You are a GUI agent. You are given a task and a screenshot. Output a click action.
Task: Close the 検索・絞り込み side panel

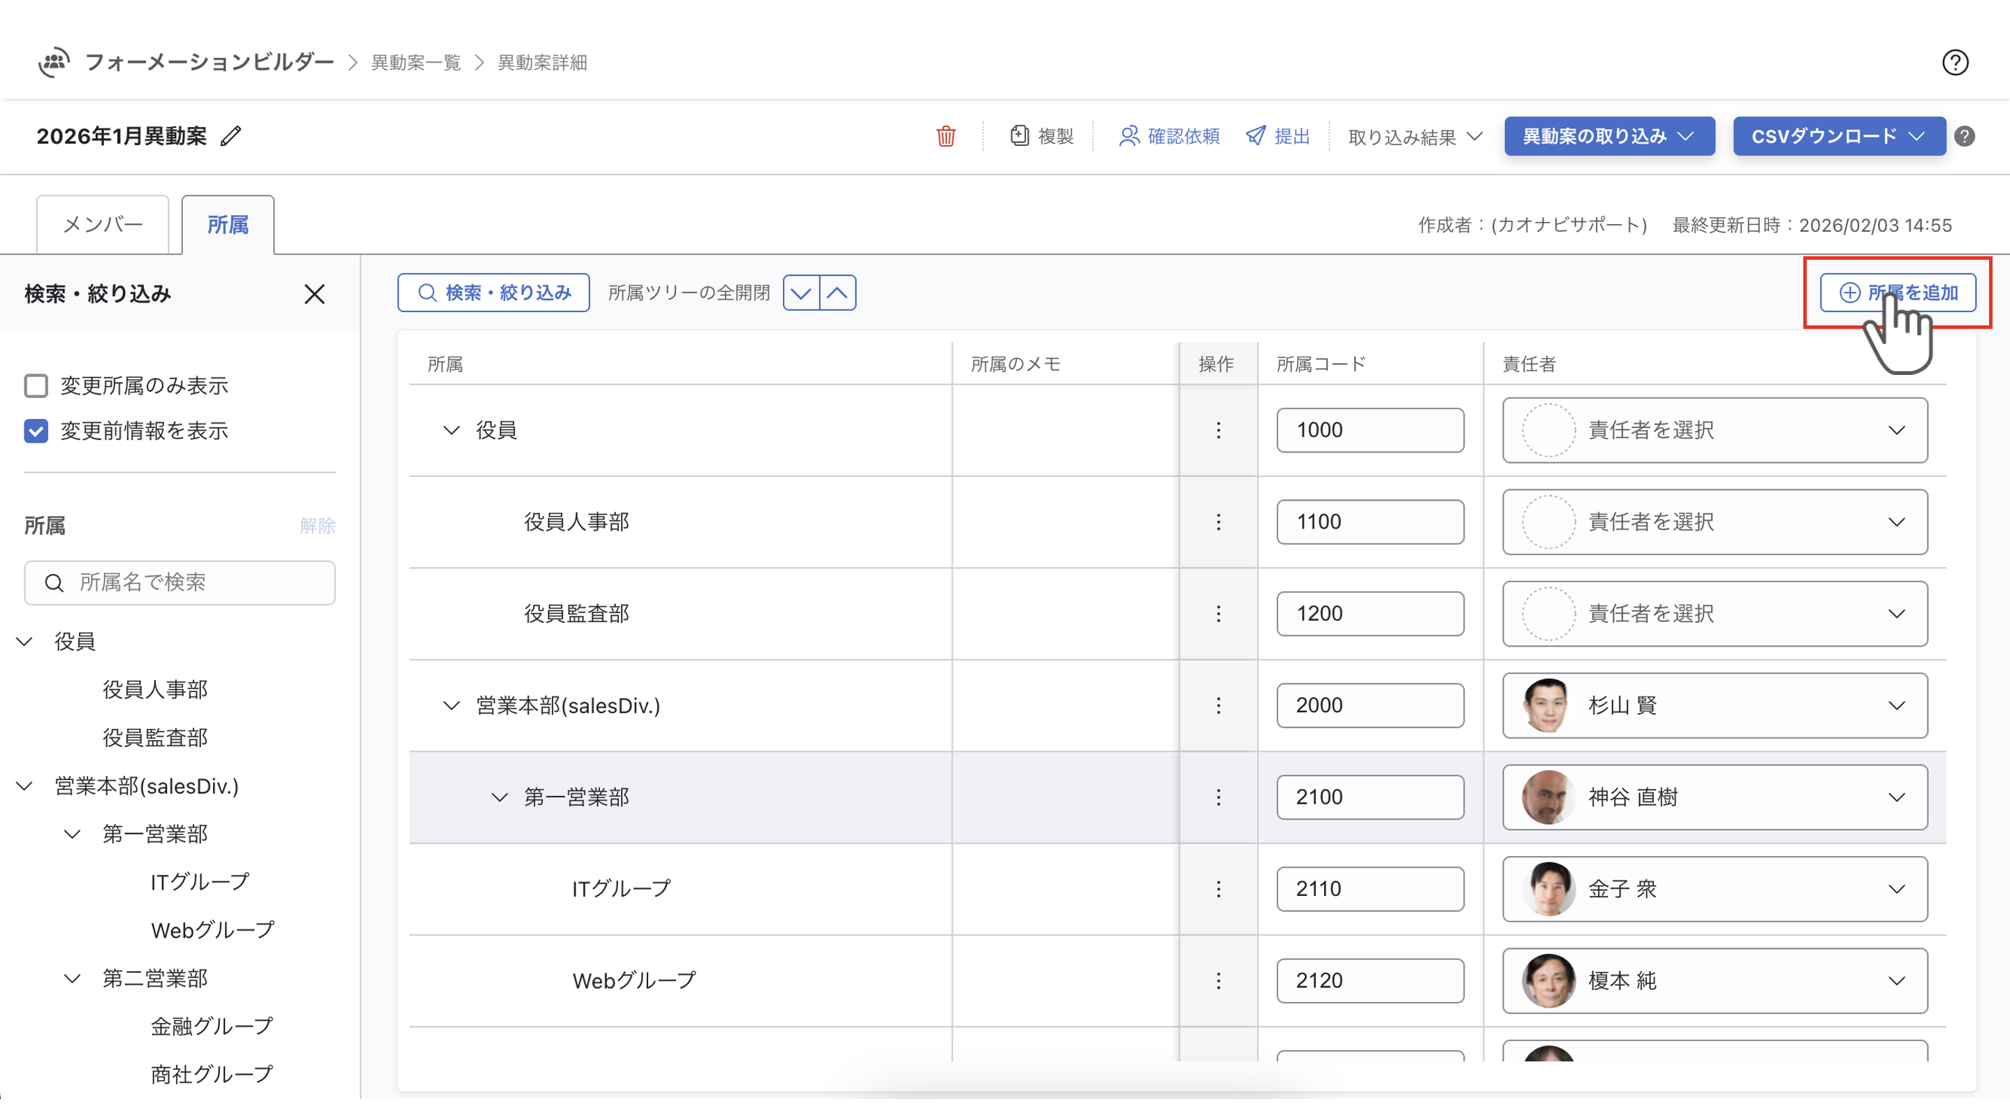314,295
